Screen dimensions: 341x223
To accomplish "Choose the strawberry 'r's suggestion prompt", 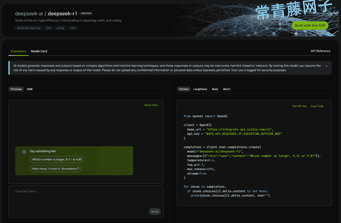I will pyautogui.click(x=56, y=169).
